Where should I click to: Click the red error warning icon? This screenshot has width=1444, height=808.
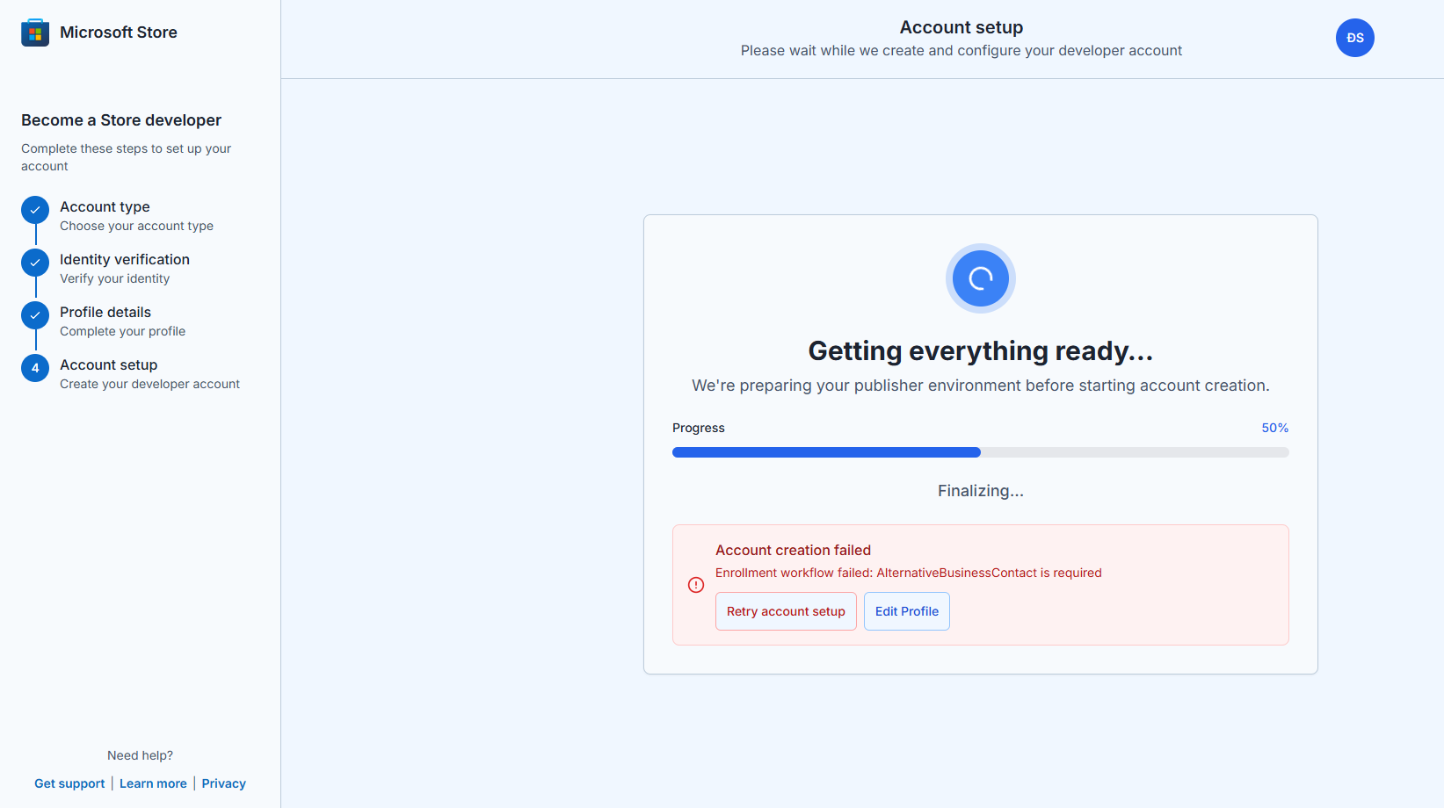tap(696, 585)
